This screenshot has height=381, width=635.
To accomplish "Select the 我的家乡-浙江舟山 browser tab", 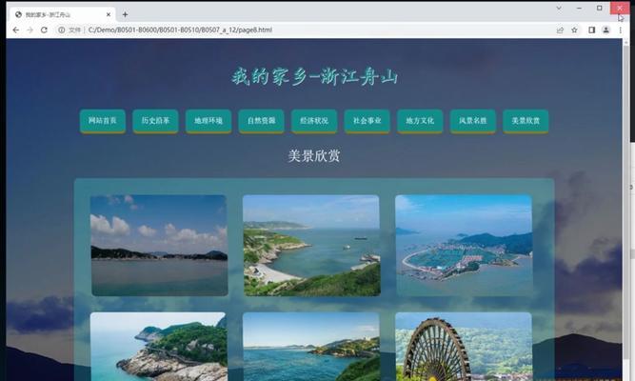I will click(63, 14).
